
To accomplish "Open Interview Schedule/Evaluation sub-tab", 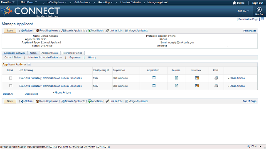I will [45, 58].
